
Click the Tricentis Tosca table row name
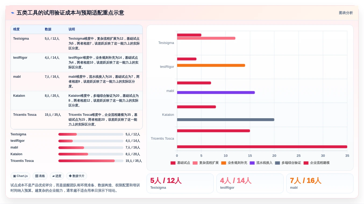click(x=25, y=115)
